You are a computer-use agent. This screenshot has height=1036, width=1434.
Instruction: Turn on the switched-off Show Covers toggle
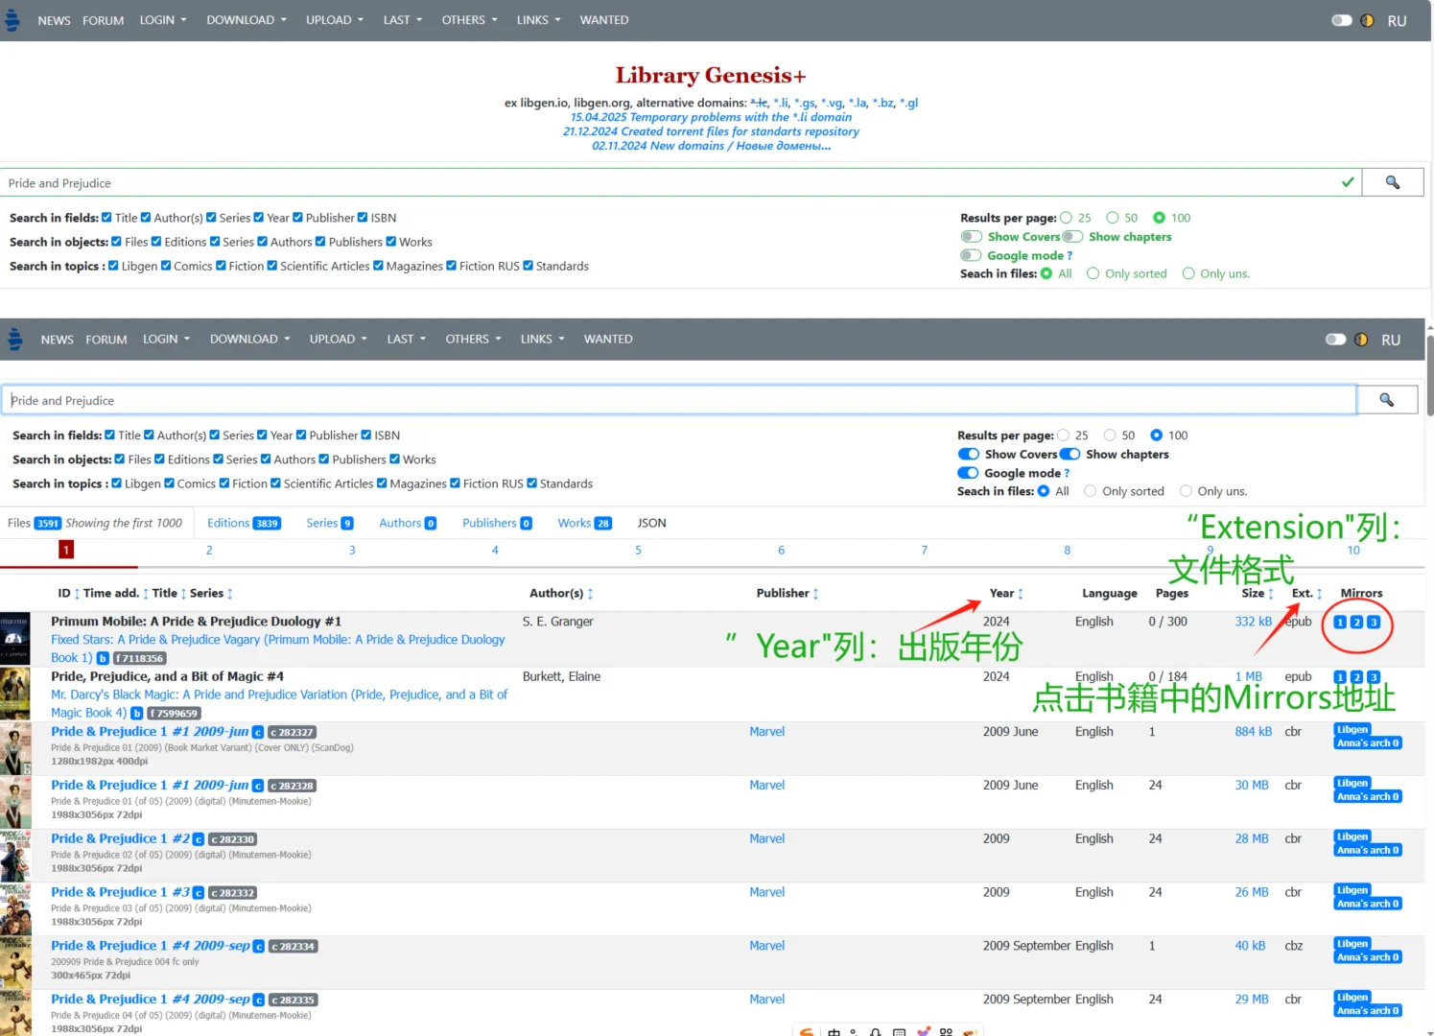[x=972, y=237]
